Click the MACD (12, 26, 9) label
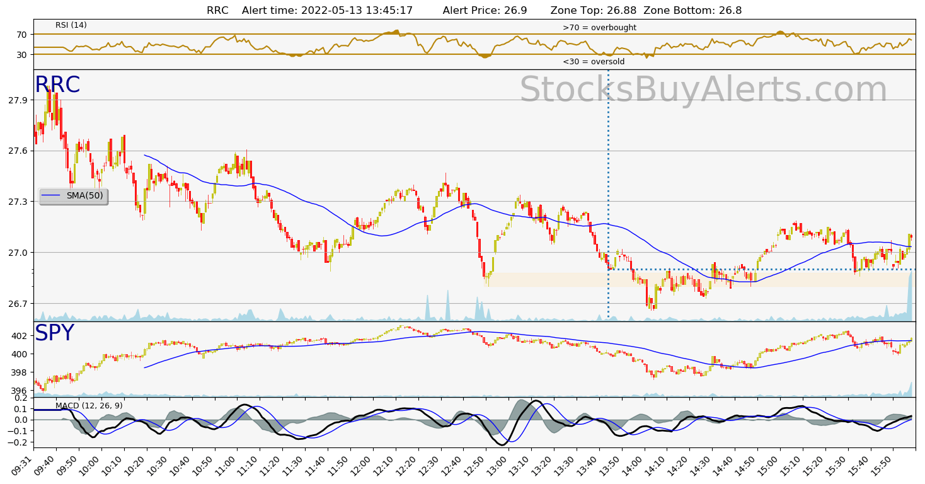The image size is (925, 484). pyautogui.click(x=89, y=405)
